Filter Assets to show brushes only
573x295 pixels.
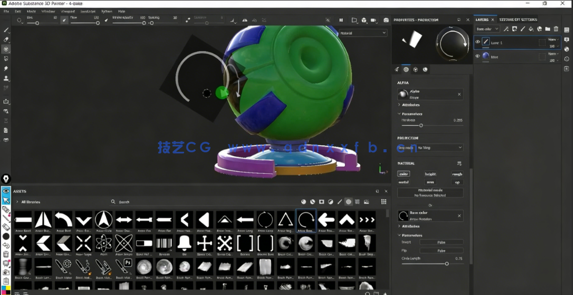point(339,202)
